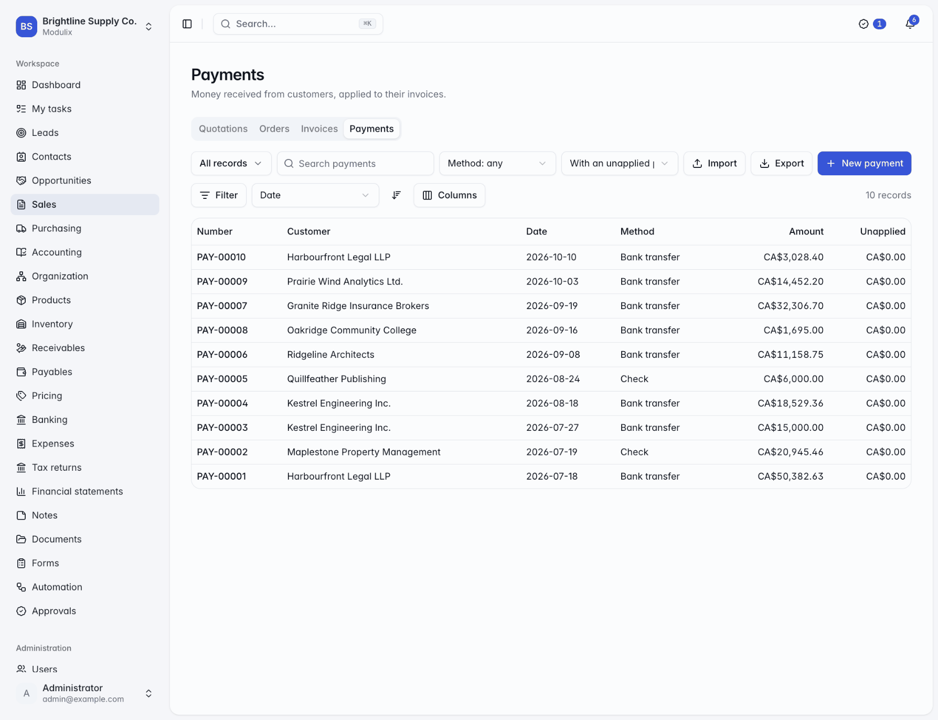Open payment PAY-00009
Viewport: 938px width, 720px height.
click(222, 281)
